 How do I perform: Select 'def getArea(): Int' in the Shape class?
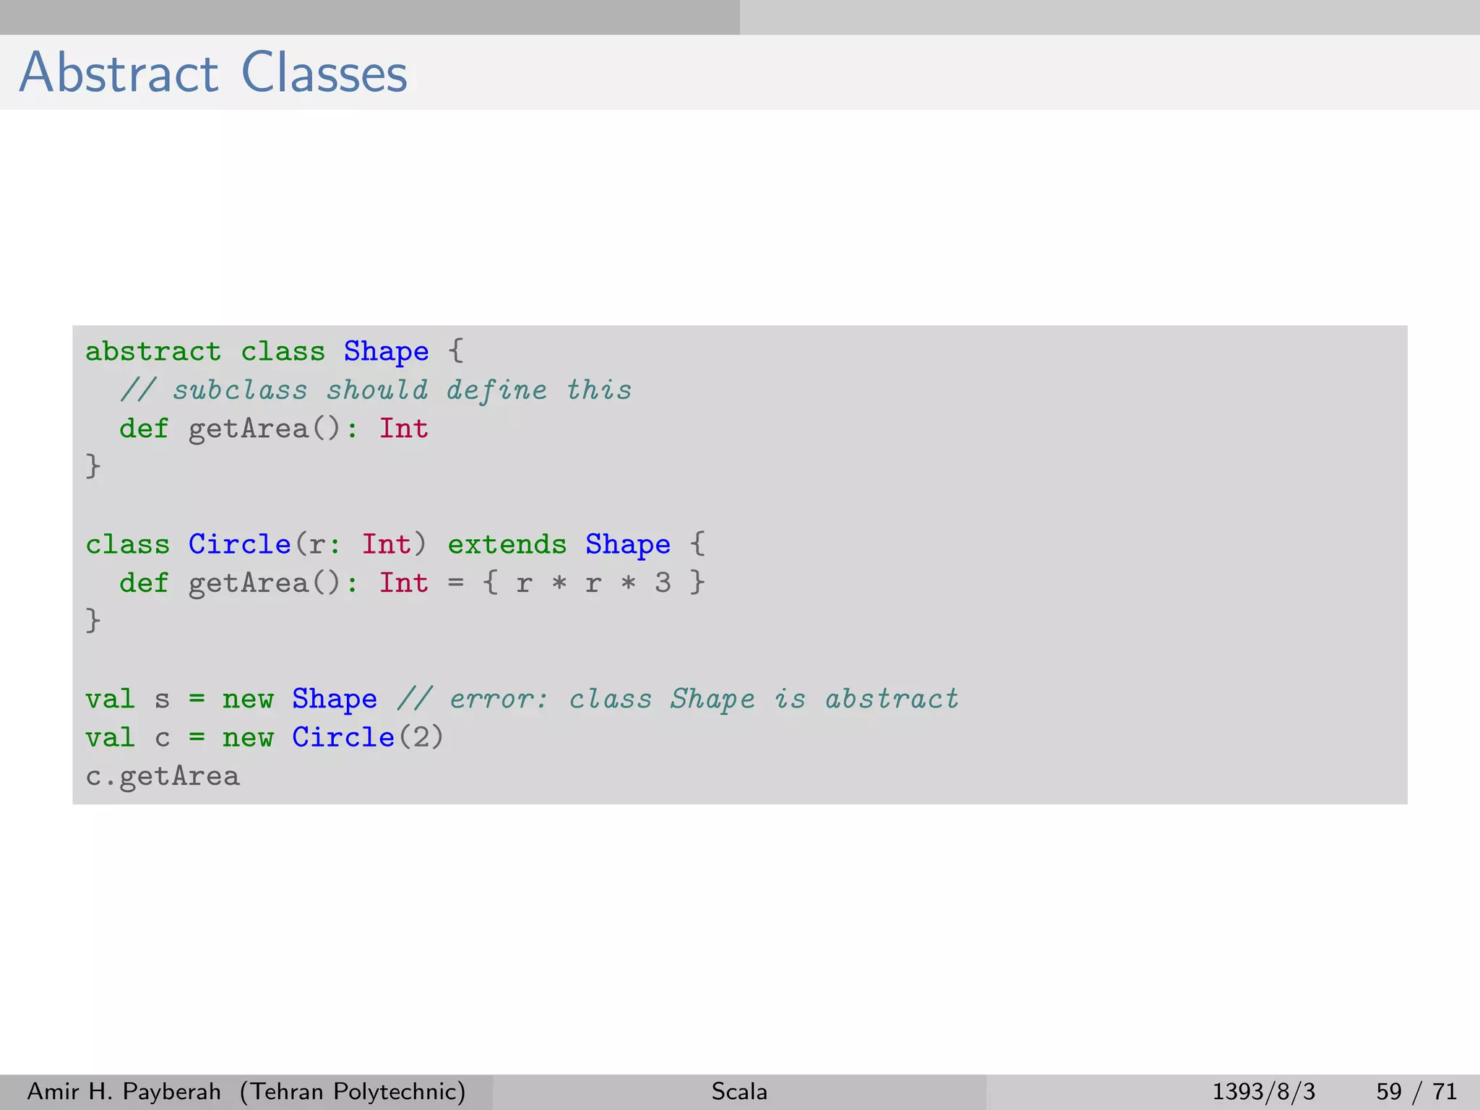pos(274,429)
